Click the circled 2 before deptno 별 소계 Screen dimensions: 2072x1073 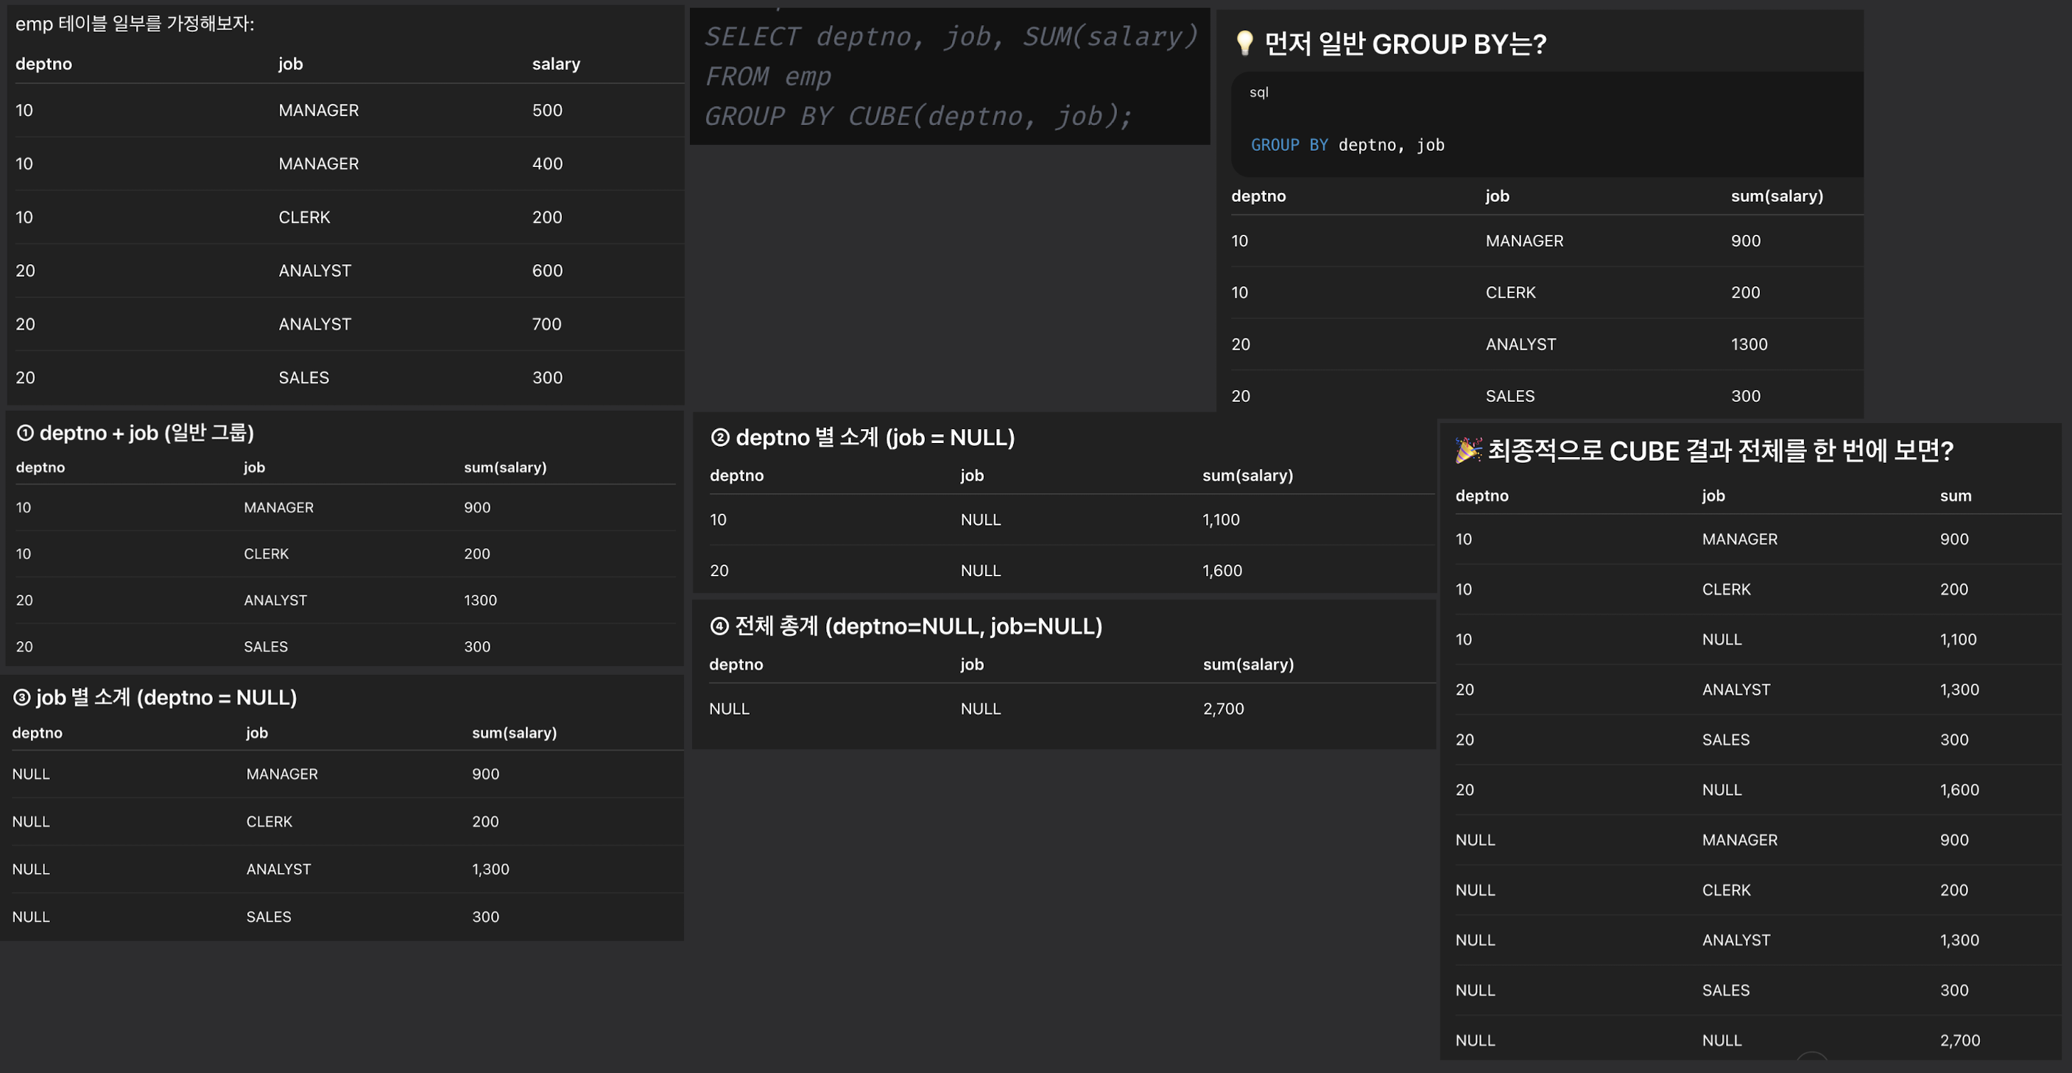pyautogui.click(x=720, y=437)
